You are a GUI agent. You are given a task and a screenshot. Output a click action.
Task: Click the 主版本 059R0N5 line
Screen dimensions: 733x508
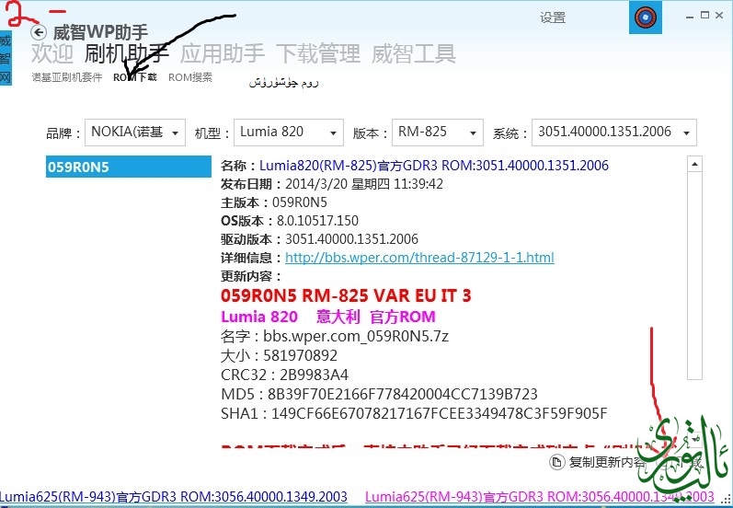[274, 202]
